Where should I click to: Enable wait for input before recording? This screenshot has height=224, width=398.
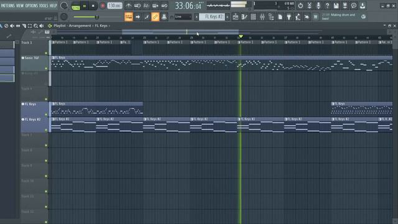tap(137, 6)
